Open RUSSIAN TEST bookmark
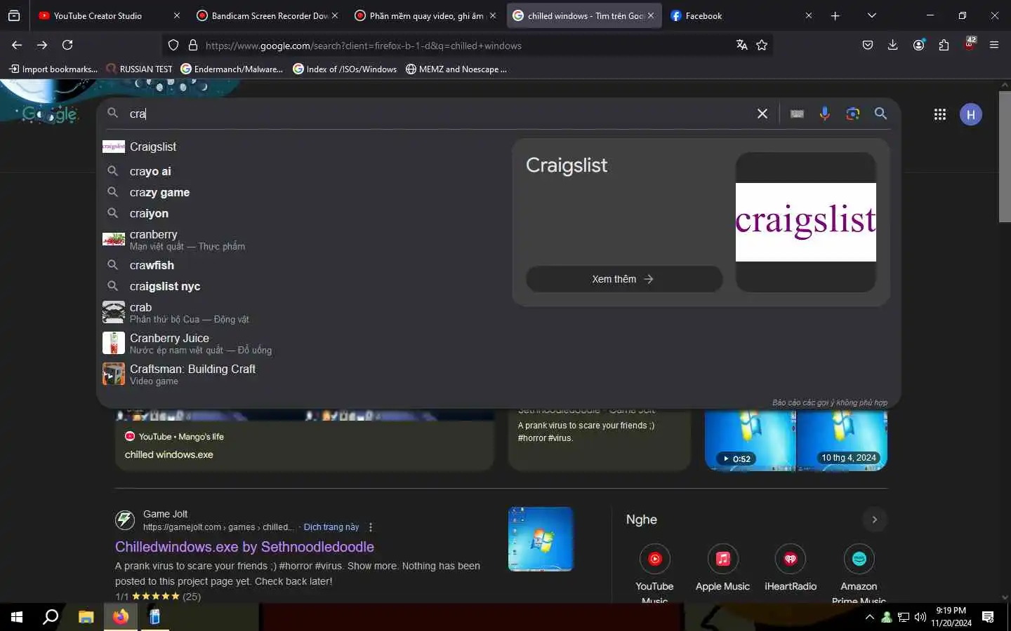 tap(139, 69)
